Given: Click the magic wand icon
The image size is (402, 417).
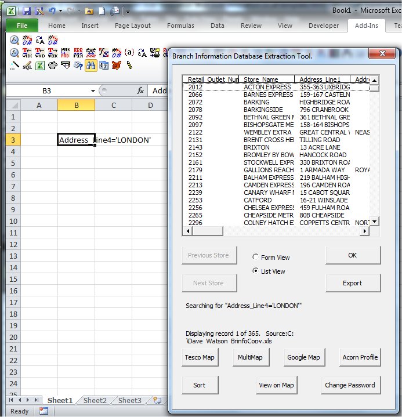Looking at the screenshot, I should click(15, 66).
